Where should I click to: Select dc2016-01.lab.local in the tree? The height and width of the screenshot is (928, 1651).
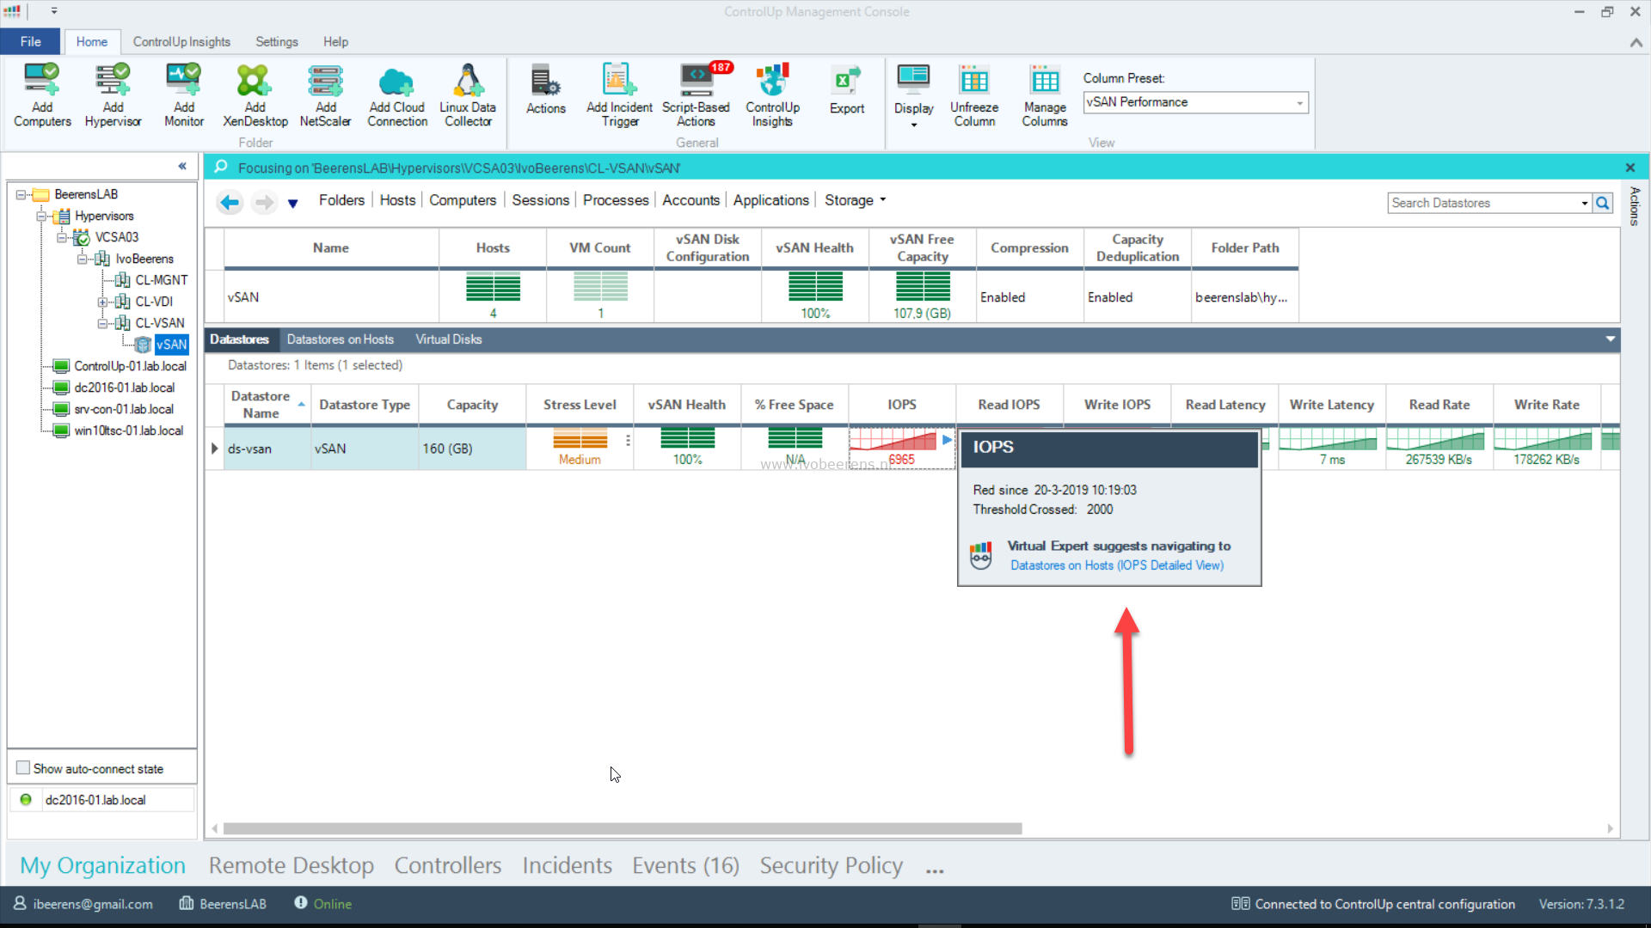(x=124, y=388)
